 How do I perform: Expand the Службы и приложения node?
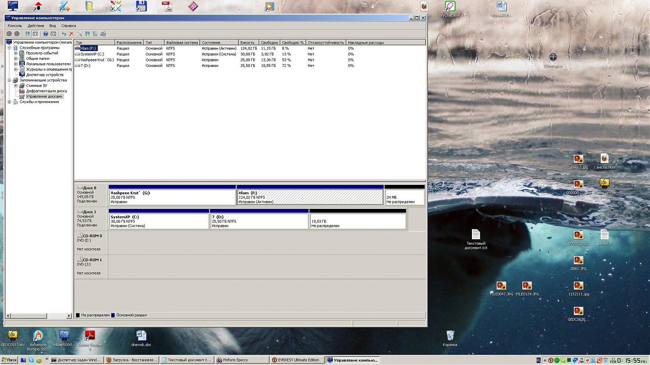[x=9, y=102]
